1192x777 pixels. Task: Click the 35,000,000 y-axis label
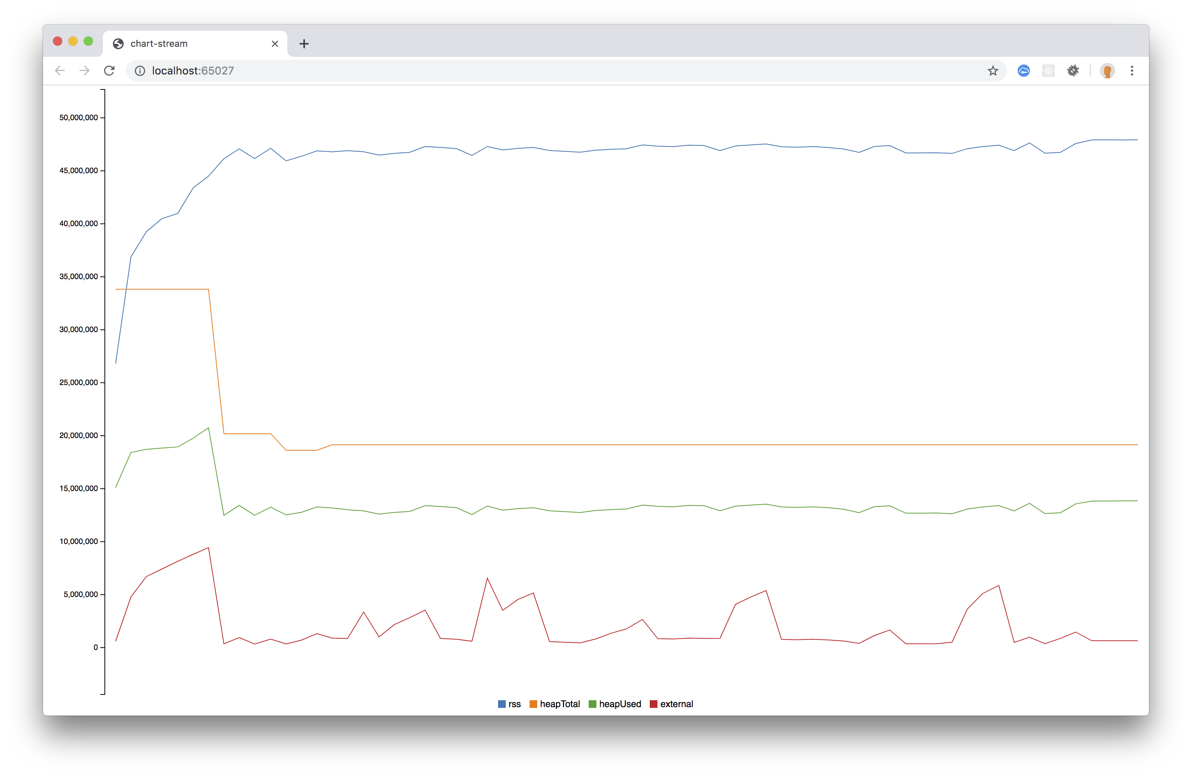[x=79, y=277]
